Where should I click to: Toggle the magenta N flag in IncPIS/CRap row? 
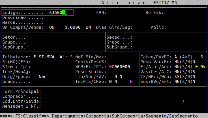(x=131, y=82)
